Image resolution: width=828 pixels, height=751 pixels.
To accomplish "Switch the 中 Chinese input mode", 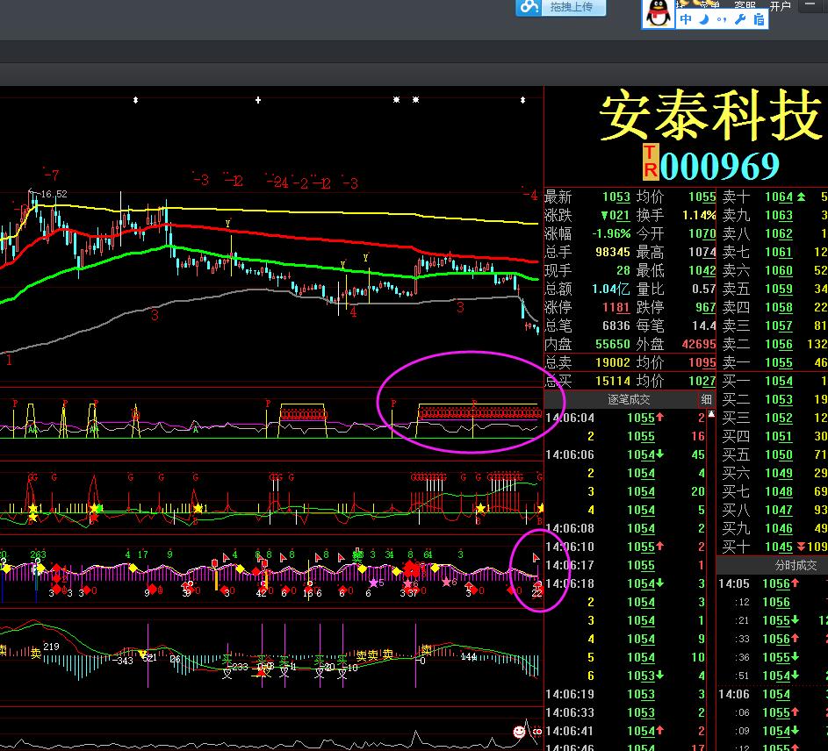I will pos(686,20).
